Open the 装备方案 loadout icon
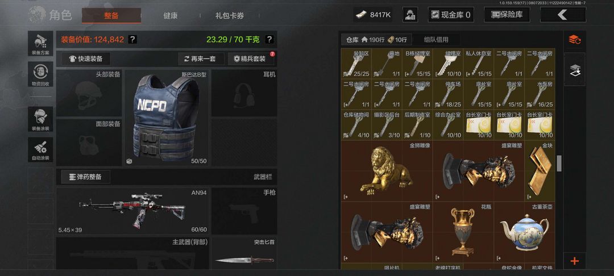The width and height of the screenshot is (614, 276). point(40,43)
